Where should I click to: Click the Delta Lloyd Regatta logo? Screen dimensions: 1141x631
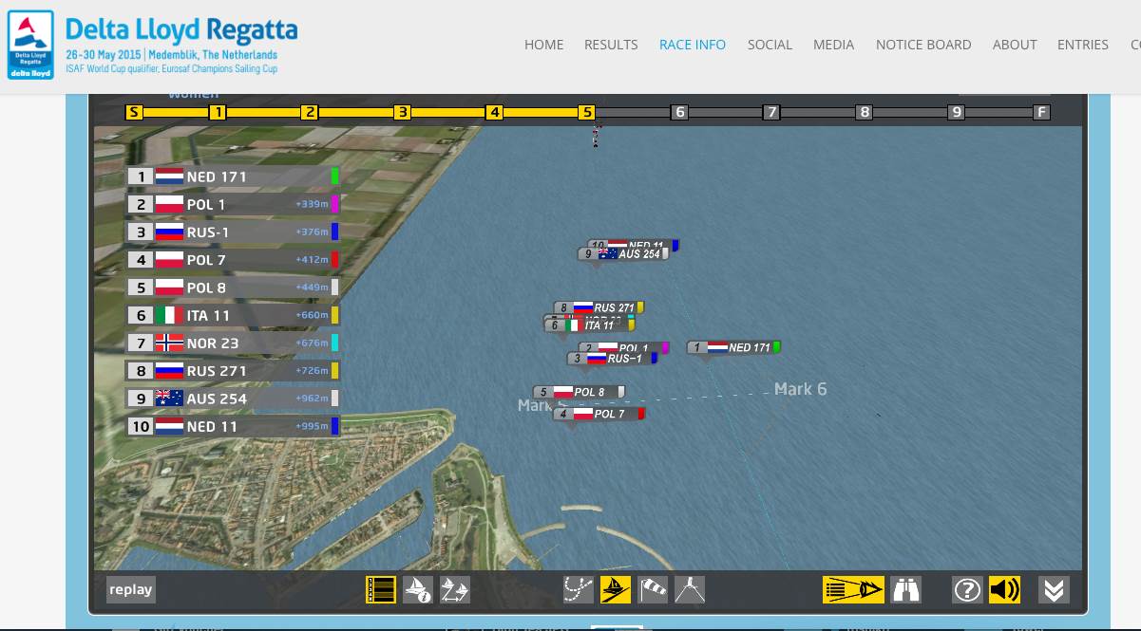152,45
